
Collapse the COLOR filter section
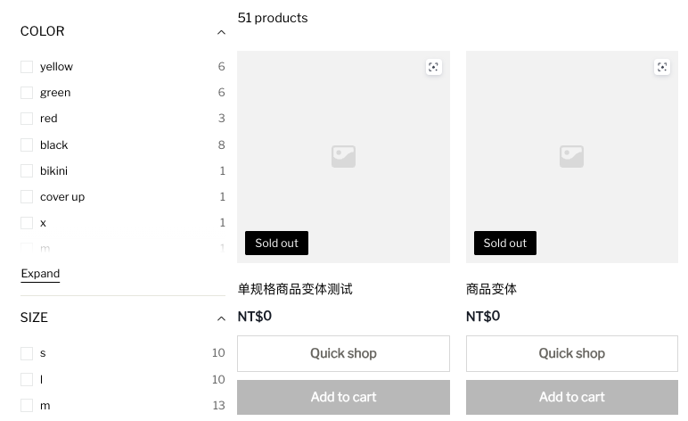[221, 32]
